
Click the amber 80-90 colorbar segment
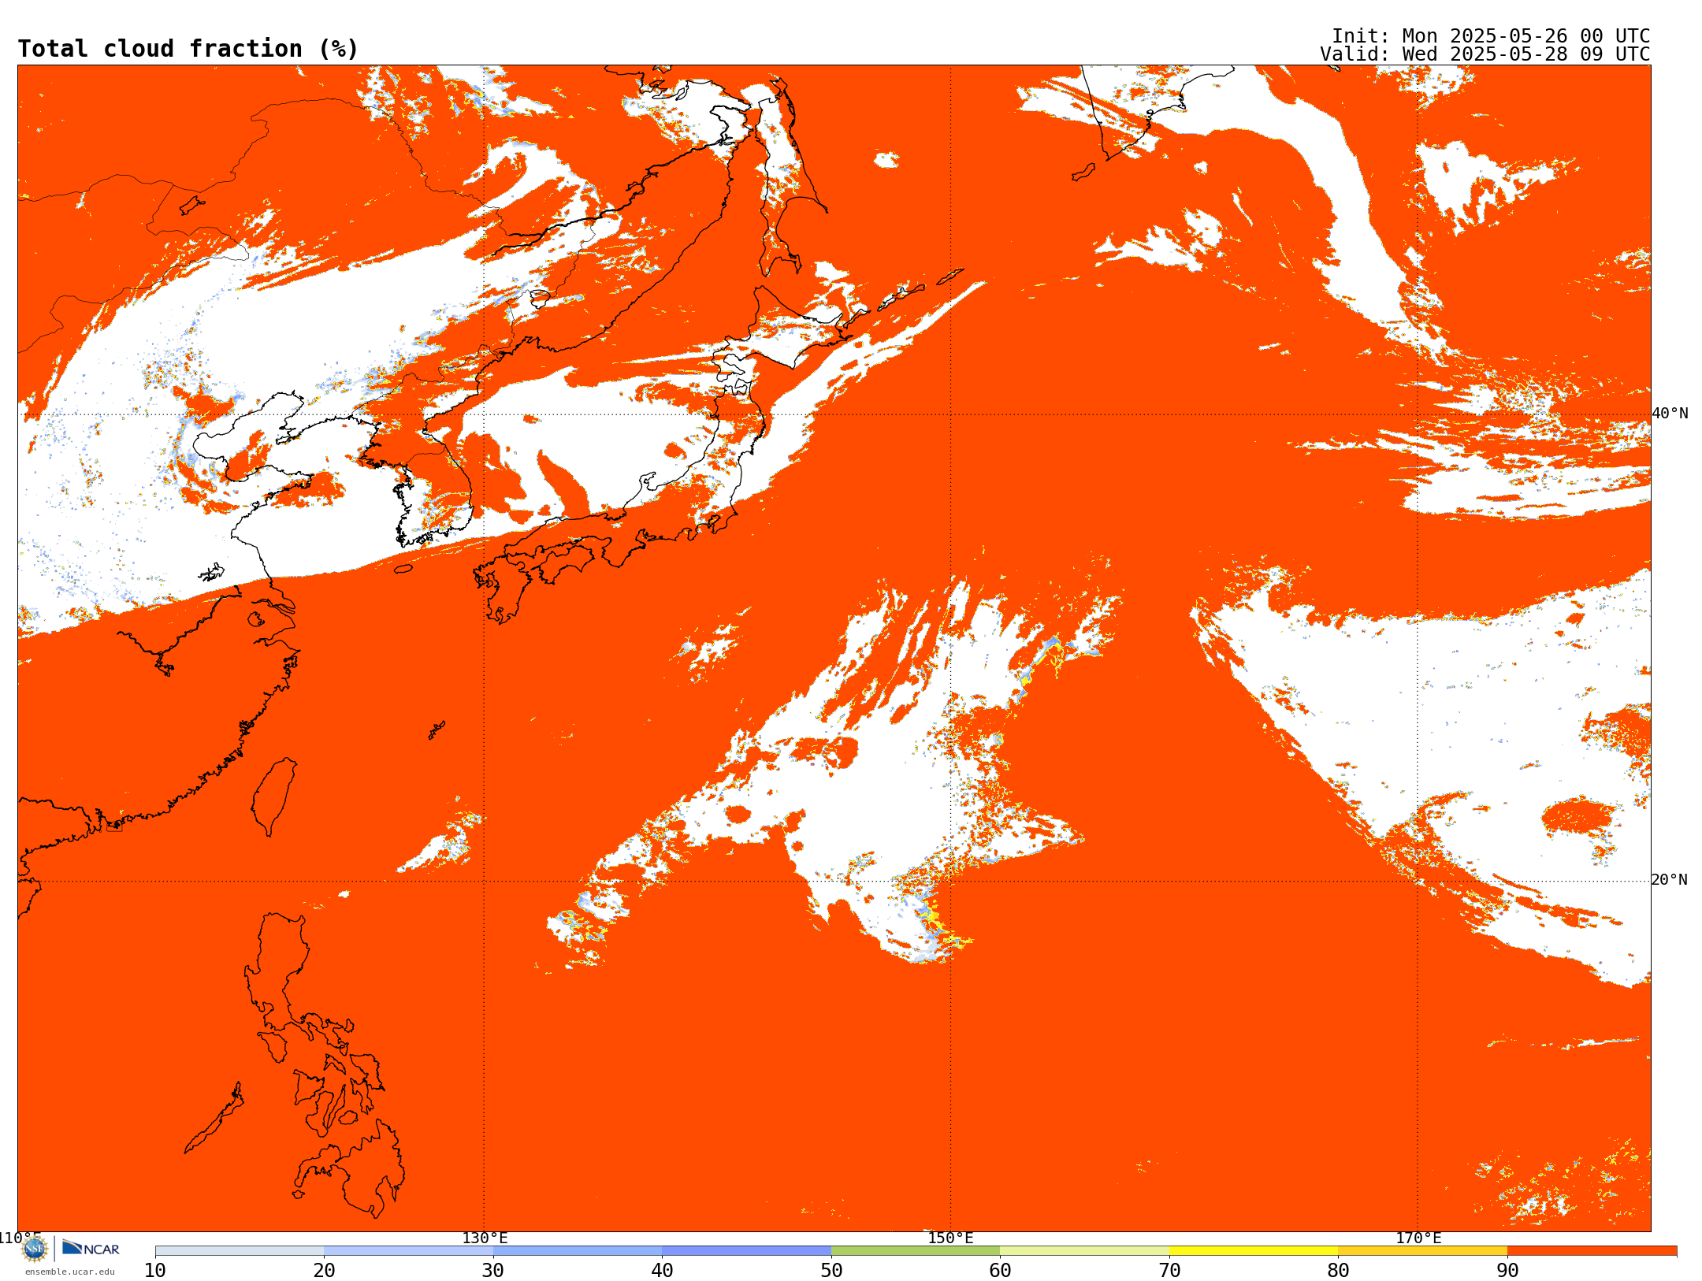coord(1422,1251)
